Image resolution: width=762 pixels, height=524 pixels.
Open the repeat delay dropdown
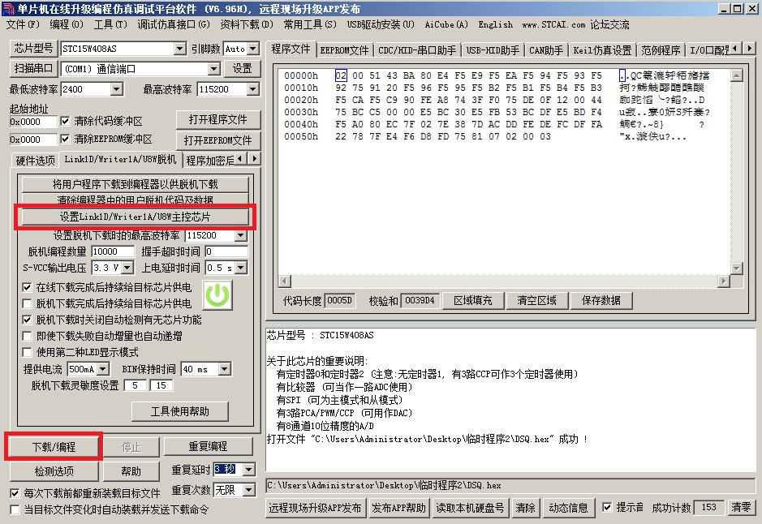click(x=249, y=470)
